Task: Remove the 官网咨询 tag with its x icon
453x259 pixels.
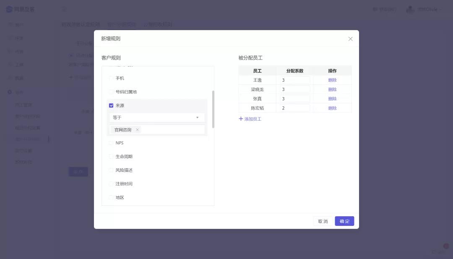Action: [137, 130]
